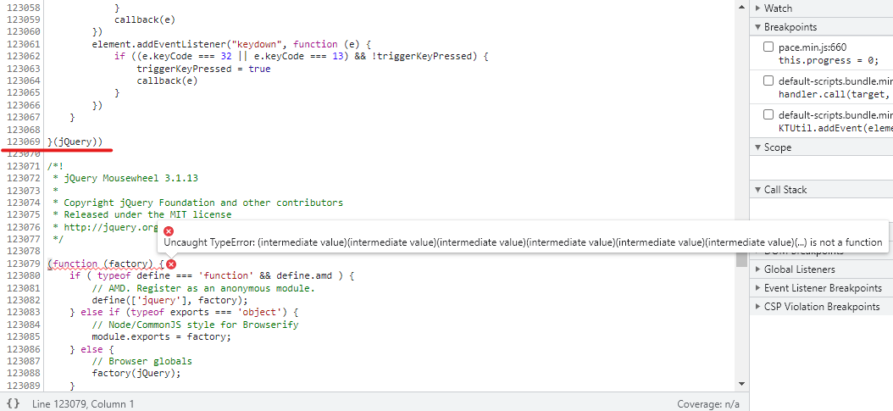Click '// Browser globals' comment line
The image size is (893, 411).
point(141,361)
